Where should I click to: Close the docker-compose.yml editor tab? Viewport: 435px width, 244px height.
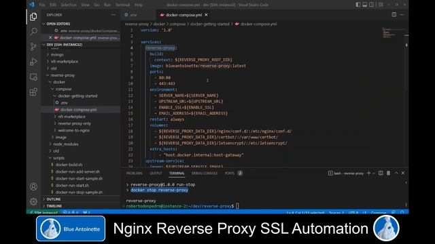point(206,15)
